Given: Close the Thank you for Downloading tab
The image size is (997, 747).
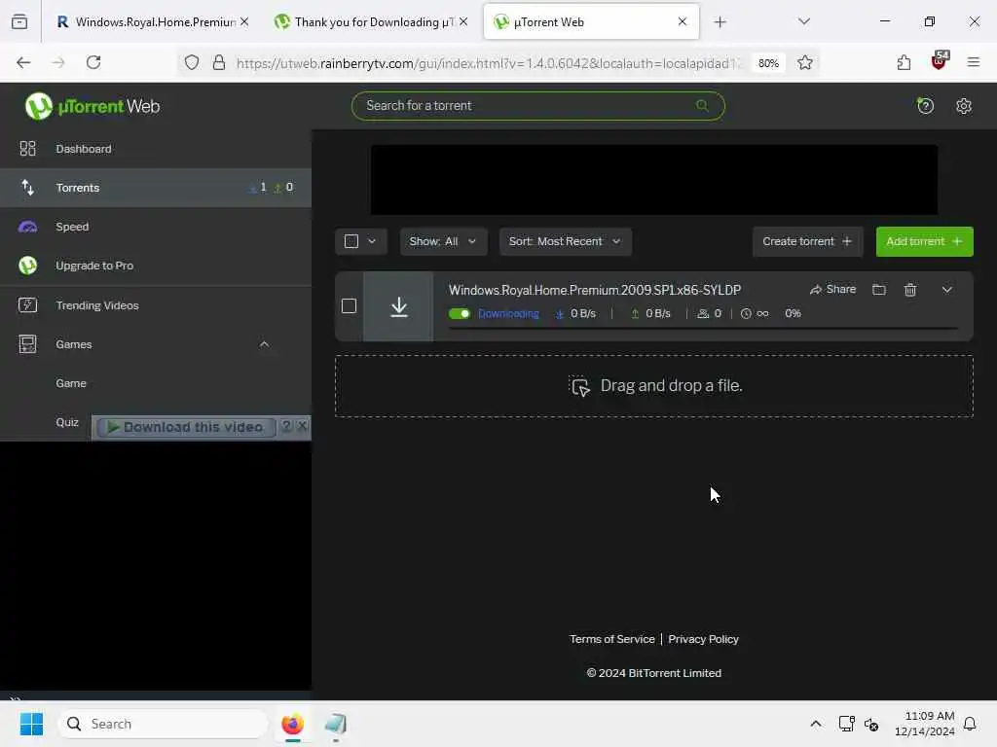Looking at the screenshot, I should point(463,21).
